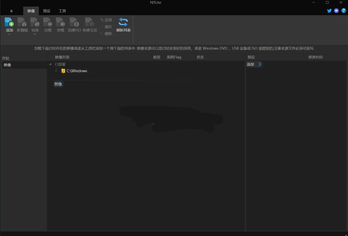The width and height of the screenshot is (348, 236).
Task: Switch to the 预设 (Presets) tab
Action: tap(47, 11)
